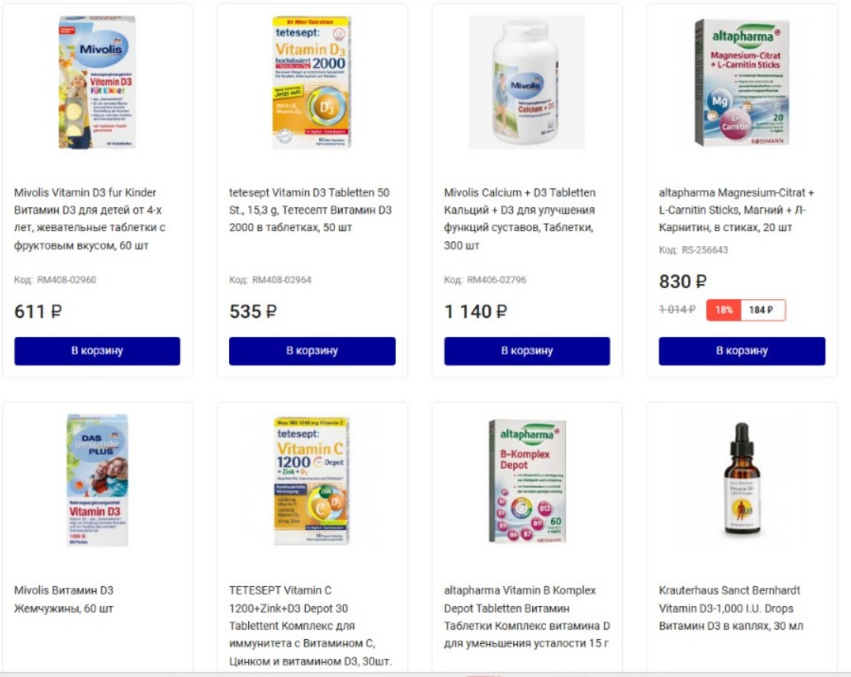Open Das Gesunde Plus Vitamin D3 image
The height and width of the screenshot is (677, 851).
(98, 480)
